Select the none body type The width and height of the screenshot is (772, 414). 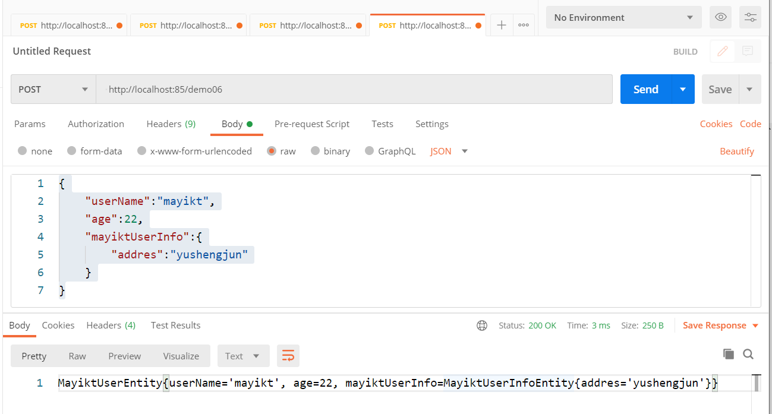[35, 151]
